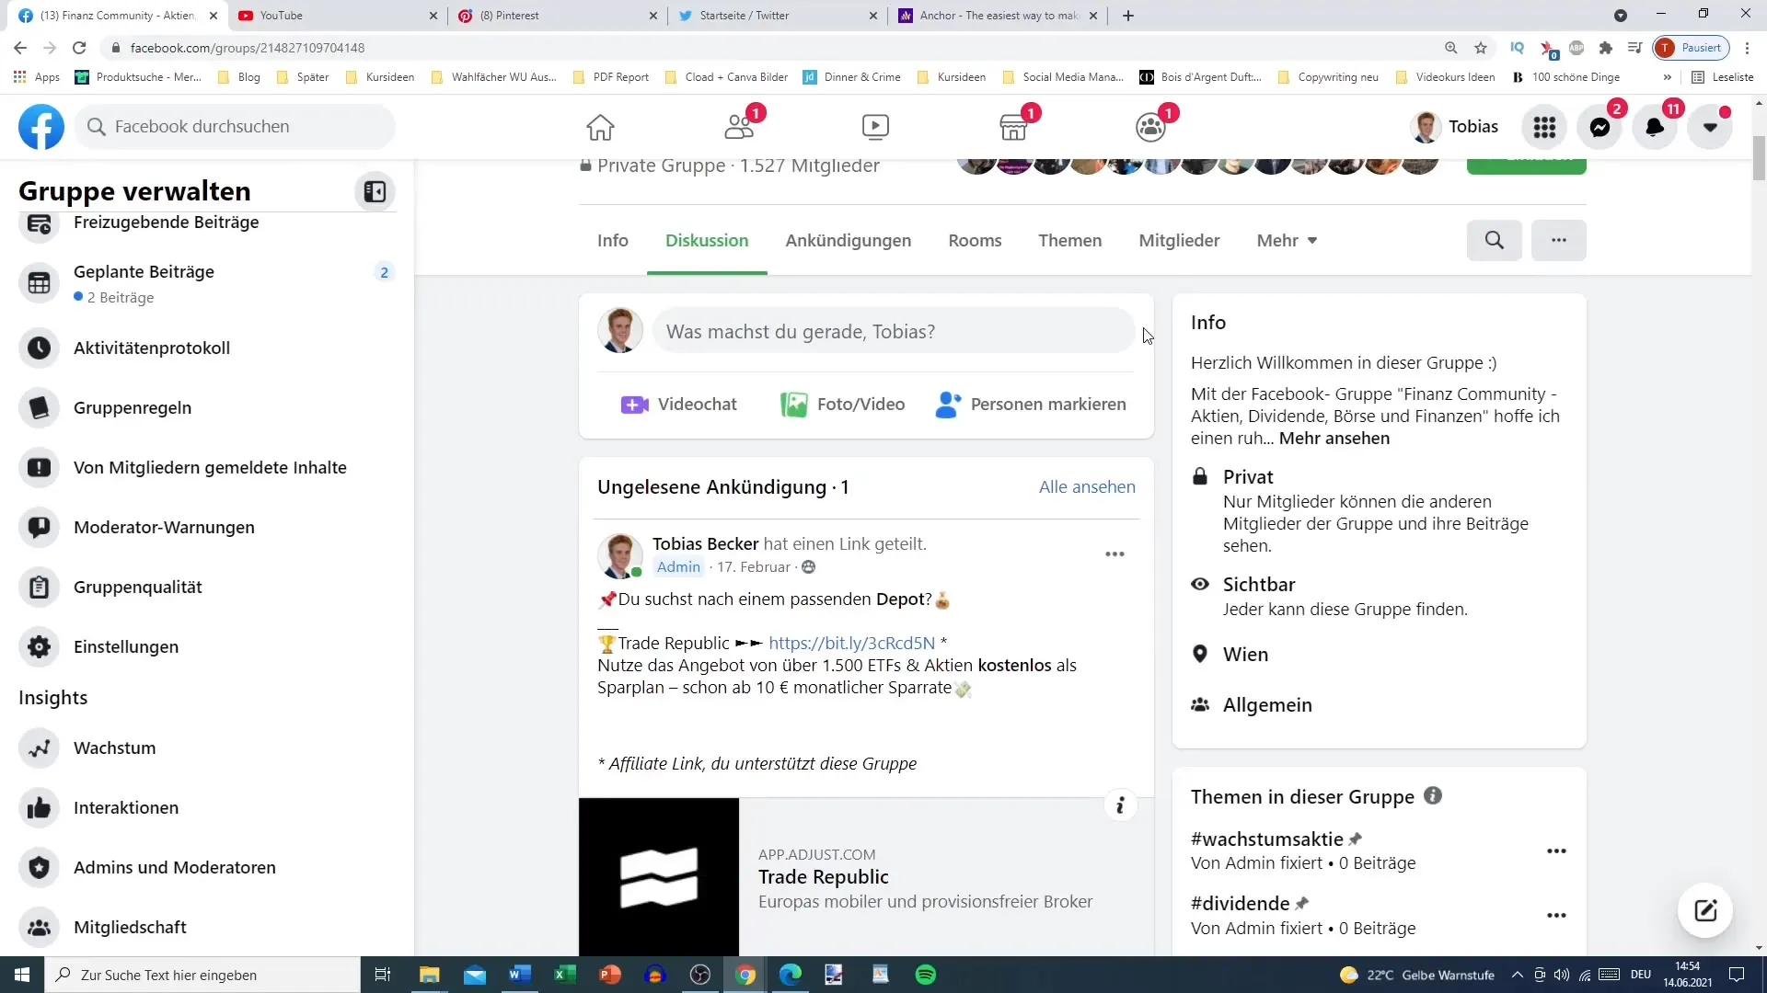Click the Trade Republic link preview thumbnail
Image resolution: width=1767 pixels, height=993 pixels.
tap(659, 875)
